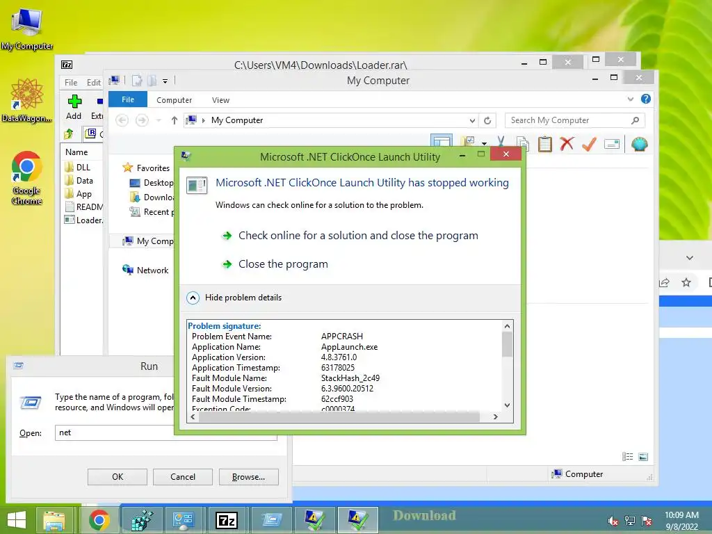Click the bookmark star in the browser window

pos(686,282)
